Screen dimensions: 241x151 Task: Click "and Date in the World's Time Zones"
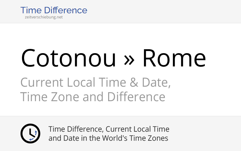click(x=108, y=138)
